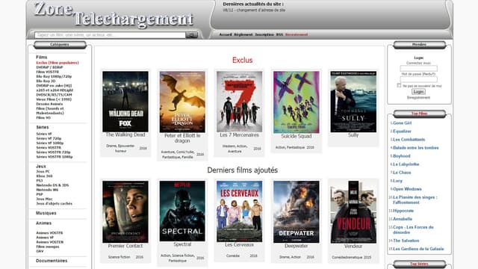Click the password field in the login box
The image size is (478, 269).
(x=418, y=79)
